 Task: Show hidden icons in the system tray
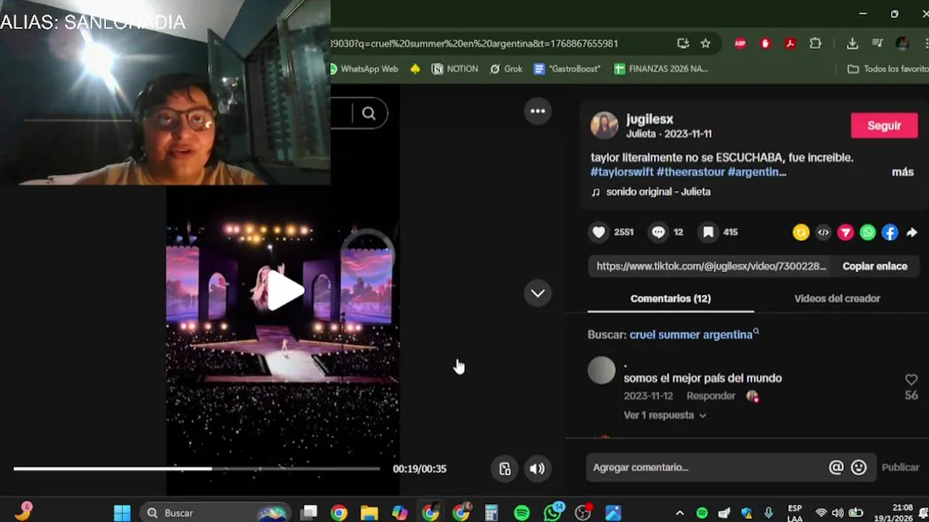[679, 513]
